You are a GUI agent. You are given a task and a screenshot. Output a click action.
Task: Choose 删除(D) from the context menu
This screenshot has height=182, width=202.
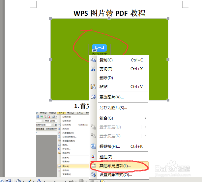(119, 78)
